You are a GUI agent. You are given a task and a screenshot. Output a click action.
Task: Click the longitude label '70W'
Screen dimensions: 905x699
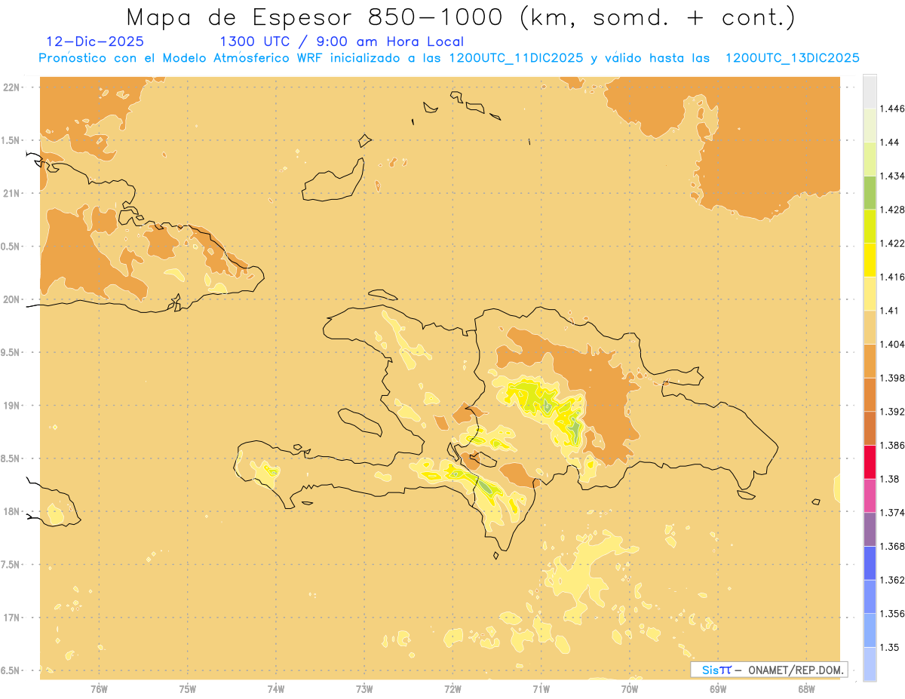[x=629, y=688]
